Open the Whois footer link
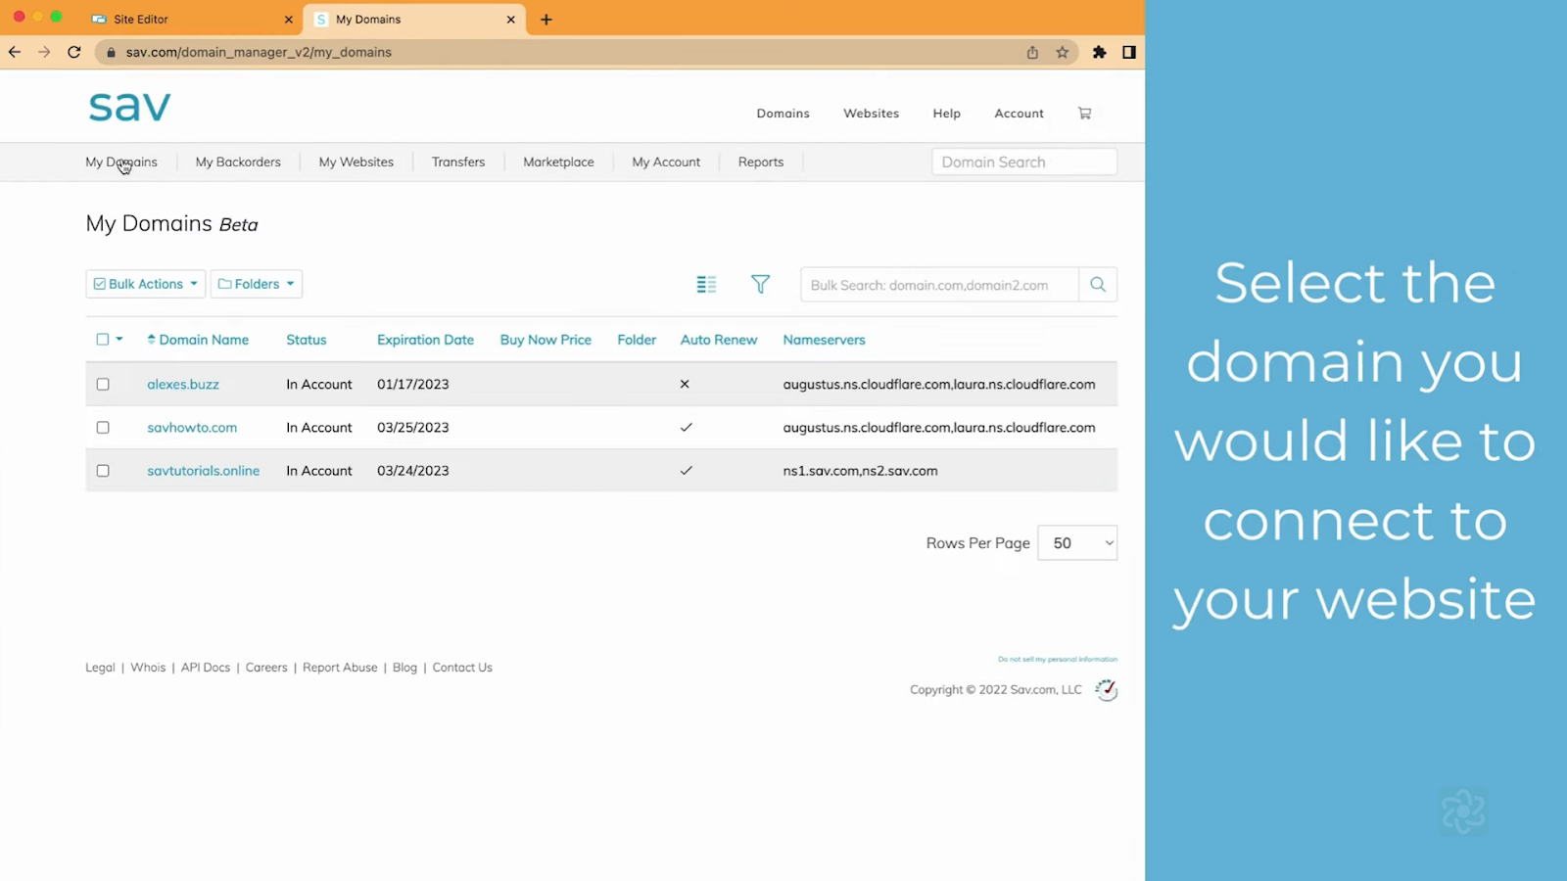Screen dimensions: 1567x881 (x=148, y=668)
